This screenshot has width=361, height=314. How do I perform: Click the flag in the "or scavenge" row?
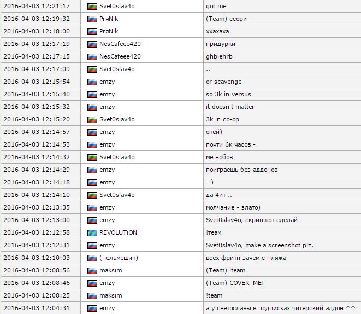92,82
